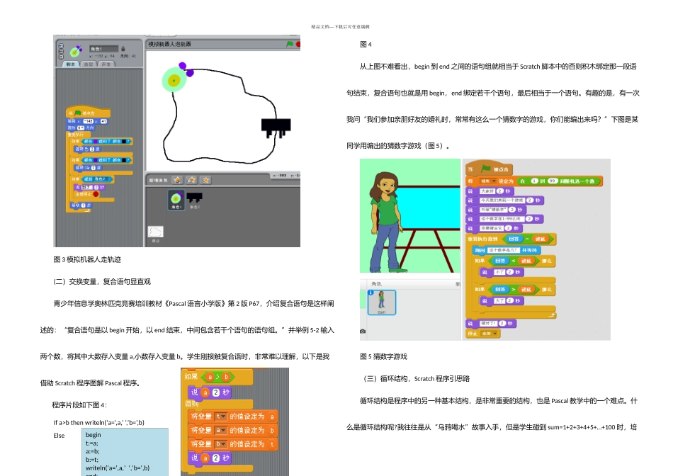
Task: Click code line 'If a>b then writeln'
Action: click(98, 422)
